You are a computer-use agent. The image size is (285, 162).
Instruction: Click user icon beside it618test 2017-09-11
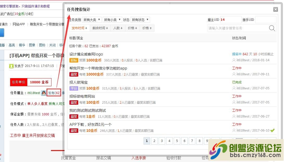(x=234, y=74)
